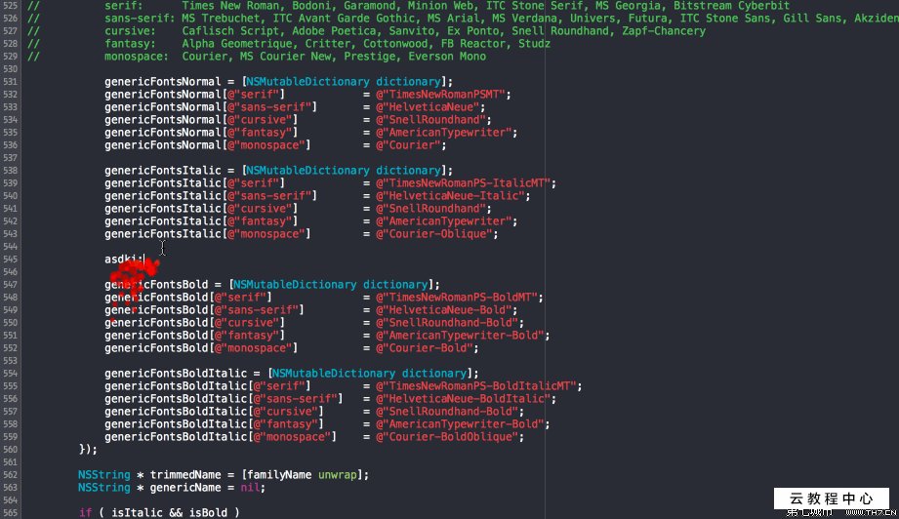Click the @"Courier-Bold" string on line 552
The height and width of the screenshot is (519, 899).
[425, 347]
